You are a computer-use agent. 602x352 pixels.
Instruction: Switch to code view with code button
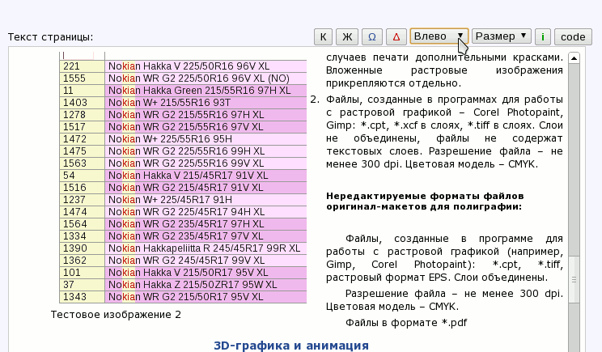(x=573, y=37)
